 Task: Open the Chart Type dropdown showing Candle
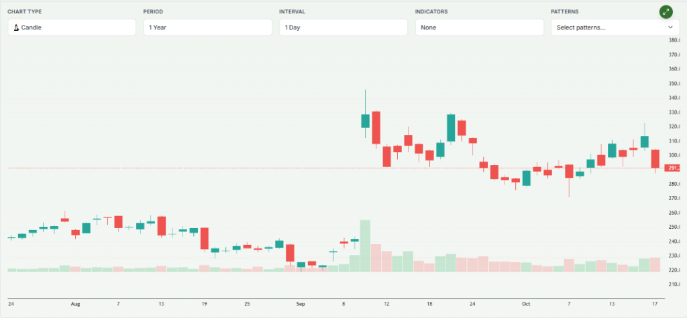pos(72,28)
